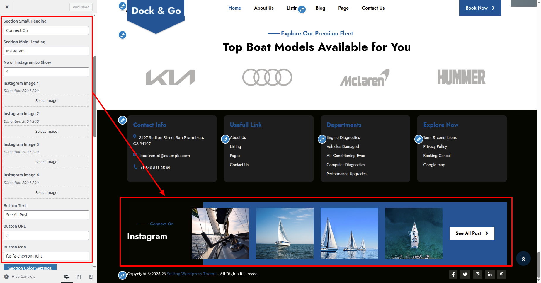Click the aerial boat Instagram thumbnail
The width and height of the screenshot is (541, 283).
point(414,233)
